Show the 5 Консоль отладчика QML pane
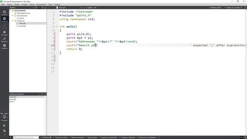Screen dimensions: 247x139 click(108, 137)
